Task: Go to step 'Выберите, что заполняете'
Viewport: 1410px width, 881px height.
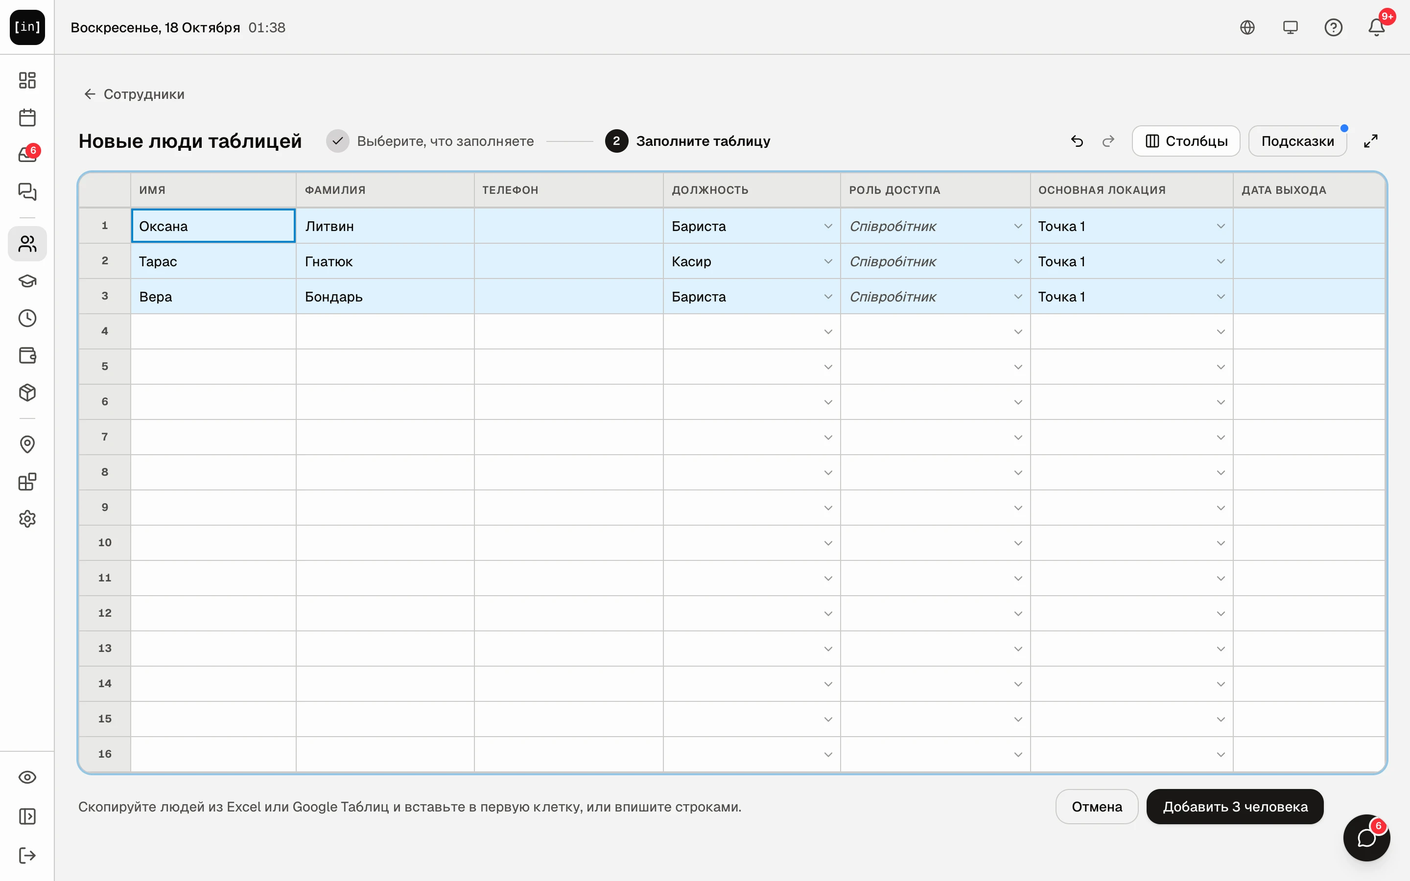Action: tap(430, 141)
